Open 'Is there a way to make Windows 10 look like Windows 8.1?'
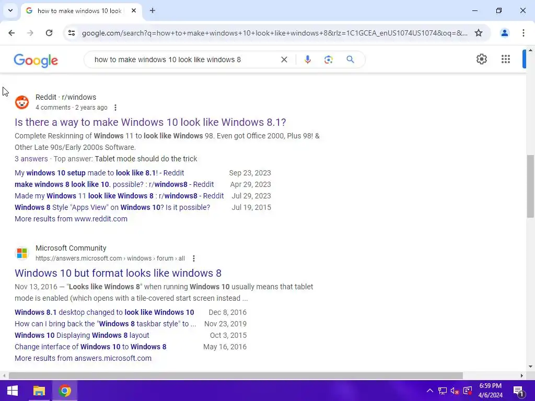The height and width of the screenshot is (401, 535). coord(150,122)
